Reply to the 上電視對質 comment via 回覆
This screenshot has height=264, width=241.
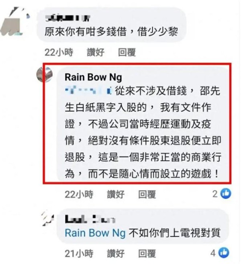tap(147, 254)
